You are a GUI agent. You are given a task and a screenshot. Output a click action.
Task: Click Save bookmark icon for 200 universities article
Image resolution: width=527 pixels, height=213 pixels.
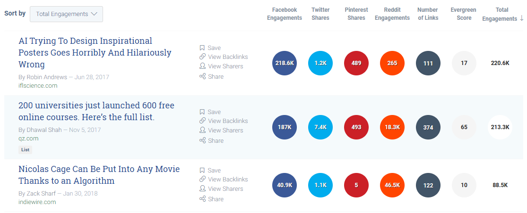click(202, 112)
